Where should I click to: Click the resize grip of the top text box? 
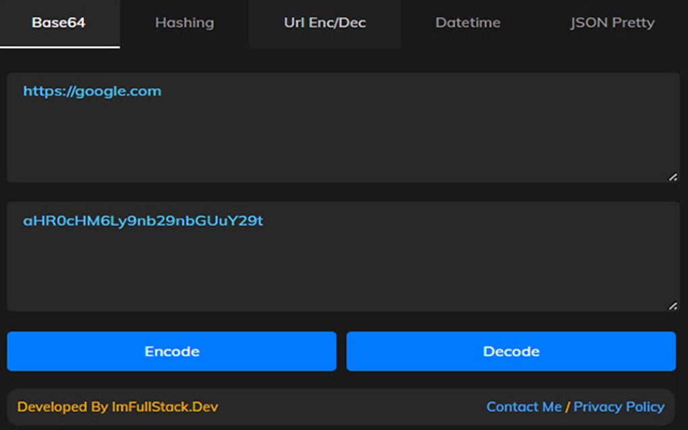(x=672, y=177)
